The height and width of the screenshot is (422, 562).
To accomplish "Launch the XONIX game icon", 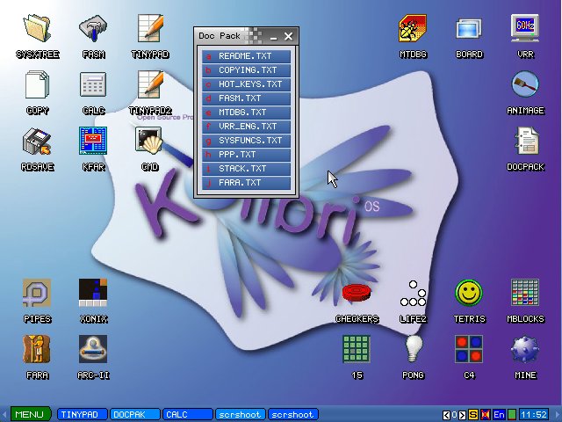I will point(93,295).
